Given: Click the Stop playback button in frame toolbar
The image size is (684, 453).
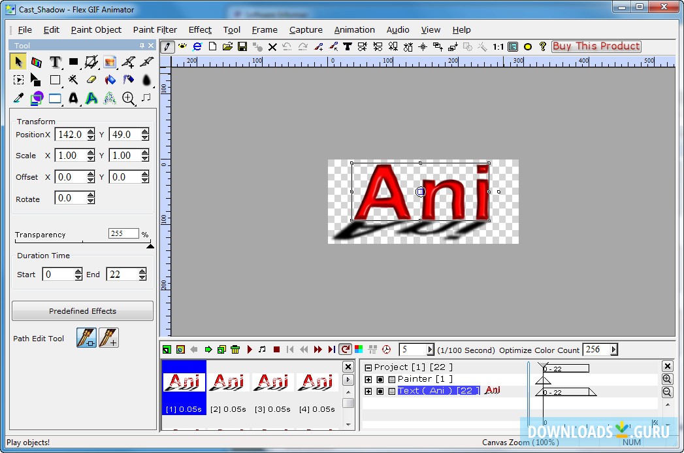Looking at the screenshot, I should pos(276,349).
